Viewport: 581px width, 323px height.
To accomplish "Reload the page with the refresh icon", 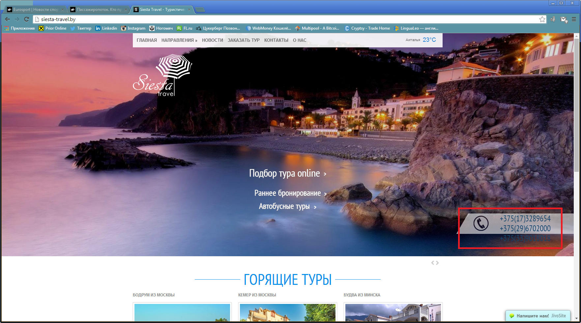I will click(27, 19).
